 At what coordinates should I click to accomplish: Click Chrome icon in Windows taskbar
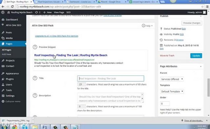15,127
